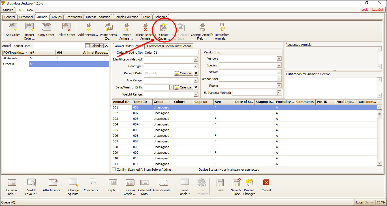
Task: Click the Justification for Animals Selection box
Action: point(331,88)
